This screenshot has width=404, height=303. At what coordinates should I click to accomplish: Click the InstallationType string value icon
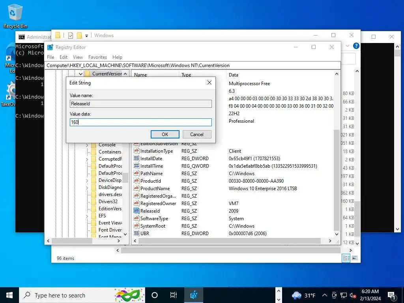click(136, 151)
